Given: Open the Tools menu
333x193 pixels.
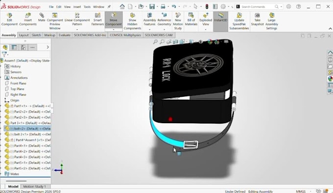Looking at the screenshot, I should click(x=87, y=7).
